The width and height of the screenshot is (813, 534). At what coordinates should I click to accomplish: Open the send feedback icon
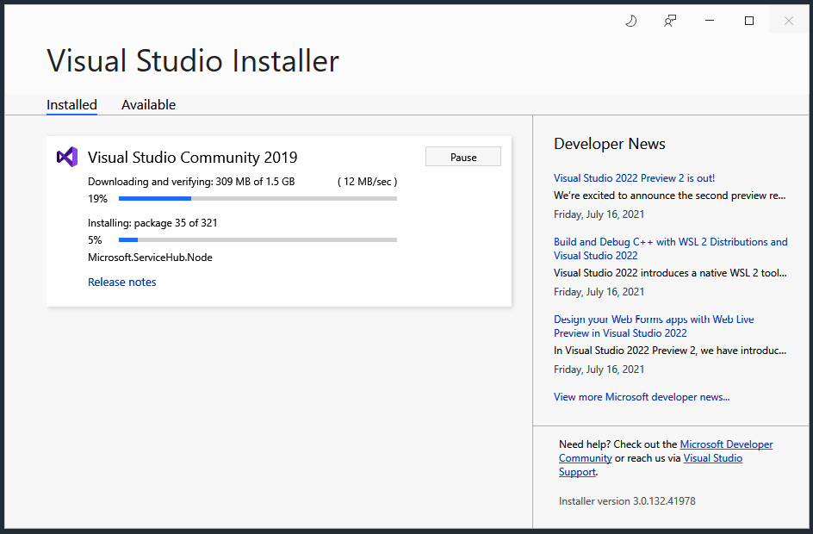[670, 21]
